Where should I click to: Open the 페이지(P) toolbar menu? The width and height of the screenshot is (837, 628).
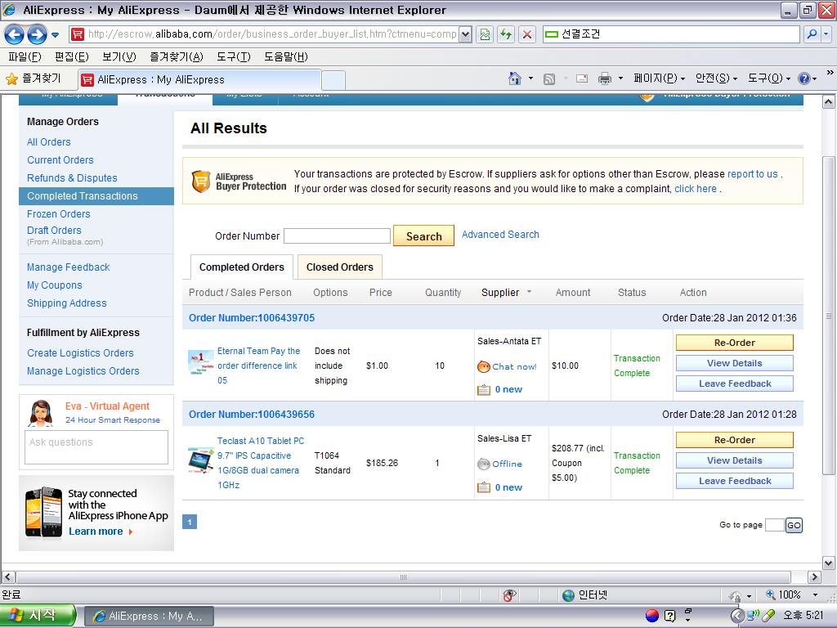click(659, 78)
